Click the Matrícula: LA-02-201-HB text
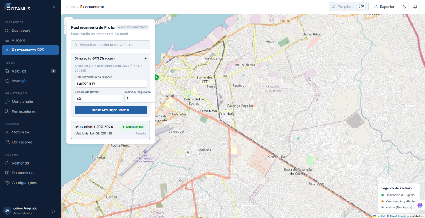This screenshot has height=218, width=425. pos(93,133)
